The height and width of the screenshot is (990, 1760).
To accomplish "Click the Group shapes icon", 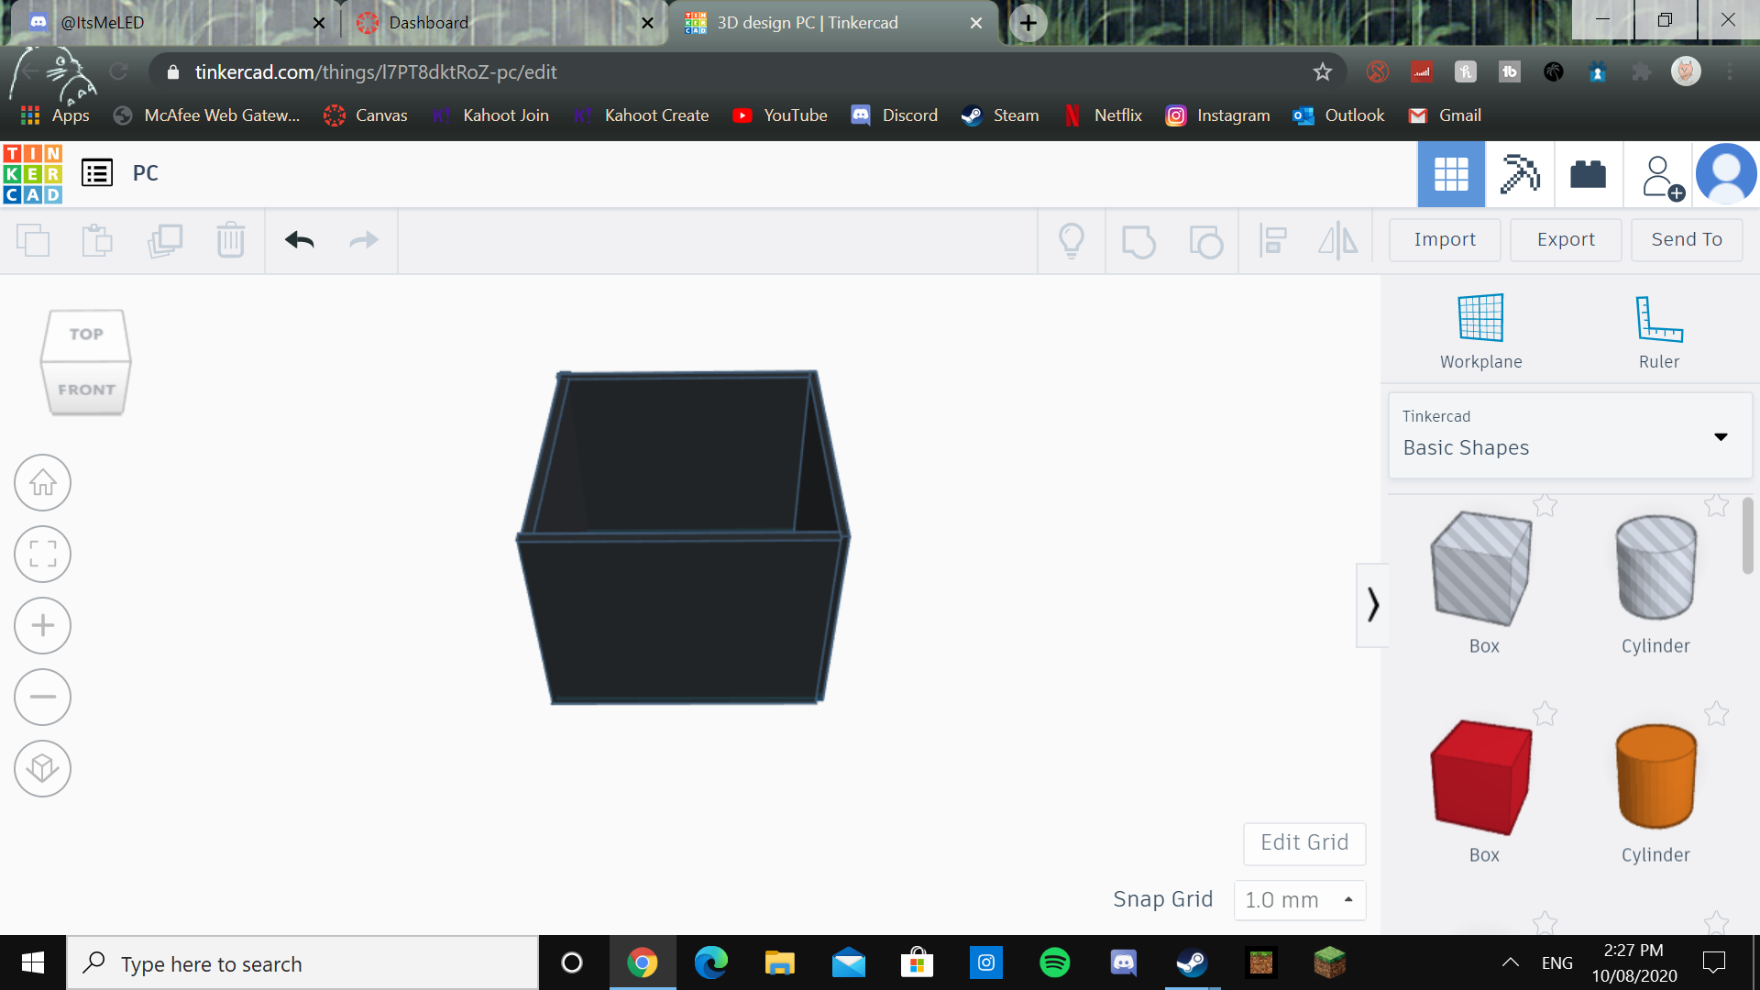I will click(x=1139, y=240).
